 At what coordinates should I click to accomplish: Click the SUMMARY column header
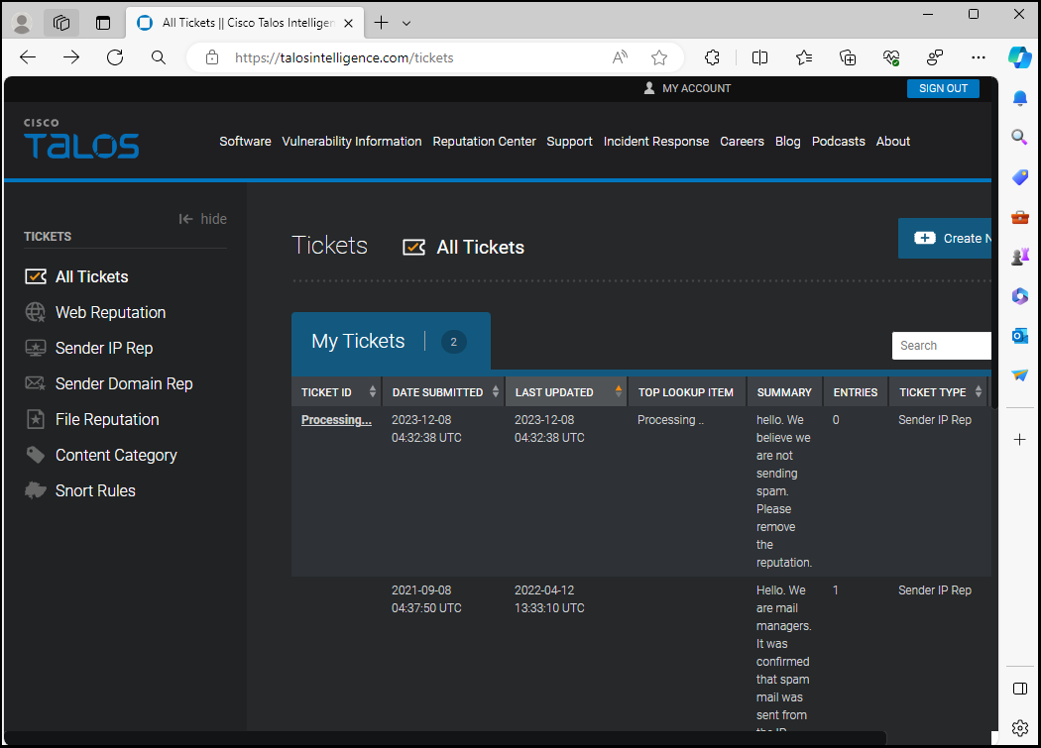point(784,391)
